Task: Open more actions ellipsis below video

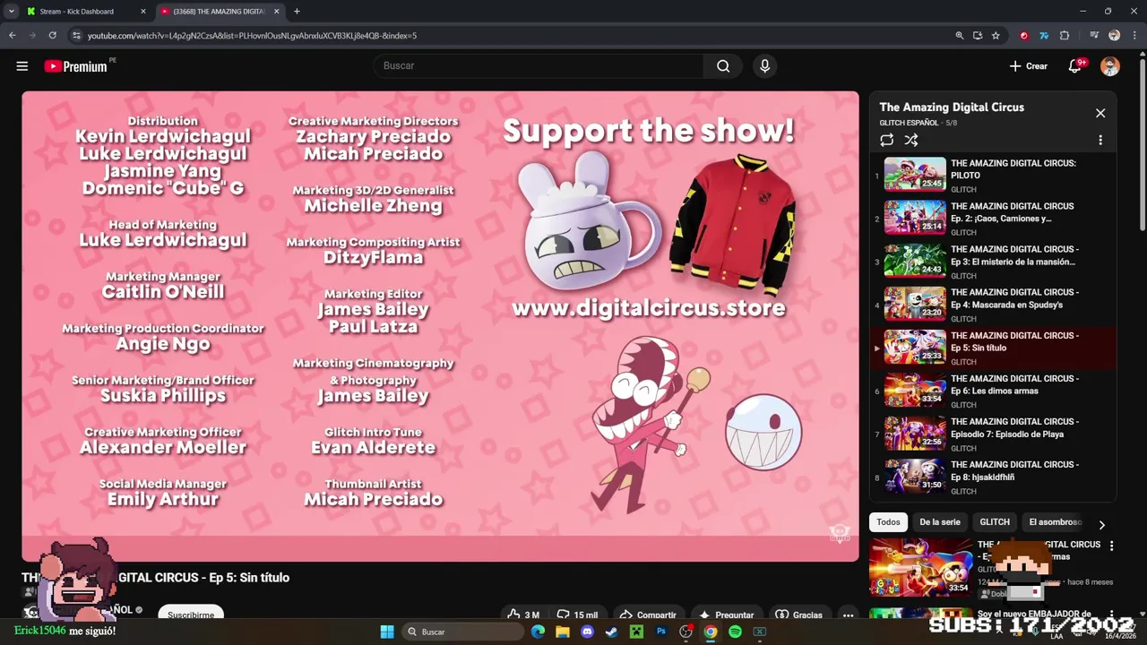Action: (848, 615)
